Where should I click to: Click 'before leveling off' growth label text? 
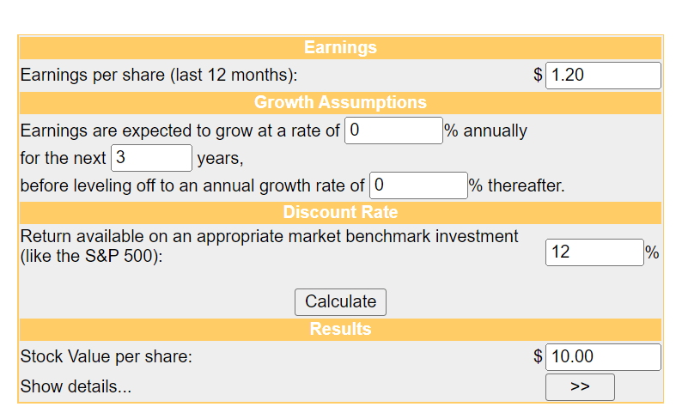coord(192,186)
